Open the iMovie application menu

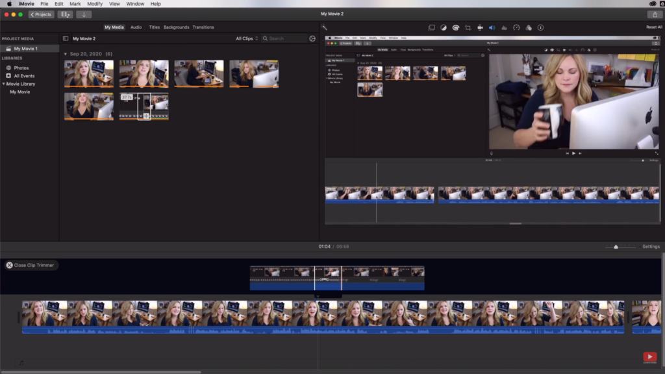pyautogui.click(x=26, y=4)
